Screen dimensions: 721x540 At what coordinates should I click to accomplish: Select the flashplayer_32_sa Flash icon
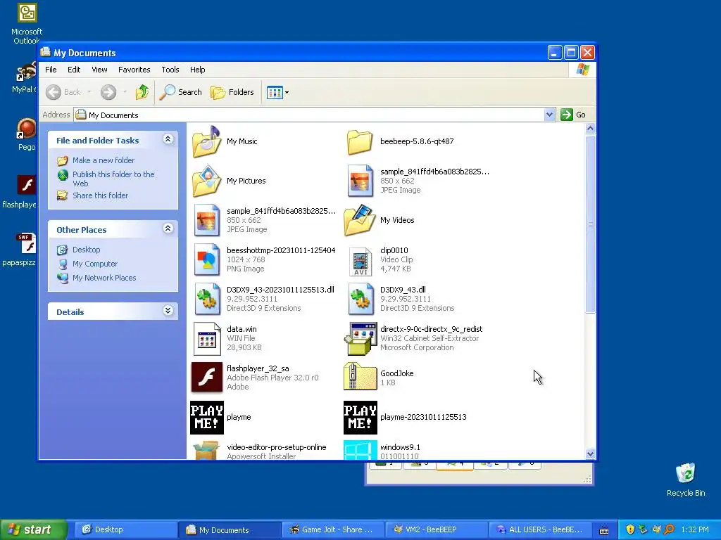coord(206,378)
